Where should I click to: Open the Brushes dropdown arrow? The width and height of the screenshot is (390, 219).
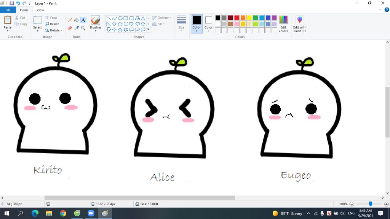click(96, 31)
